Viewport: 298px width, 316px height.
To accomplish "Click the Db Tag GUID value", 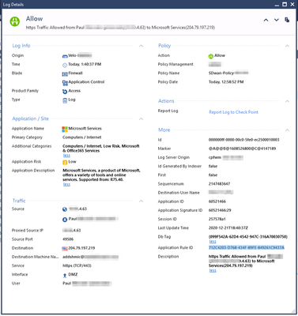I will tap(248, 237).
